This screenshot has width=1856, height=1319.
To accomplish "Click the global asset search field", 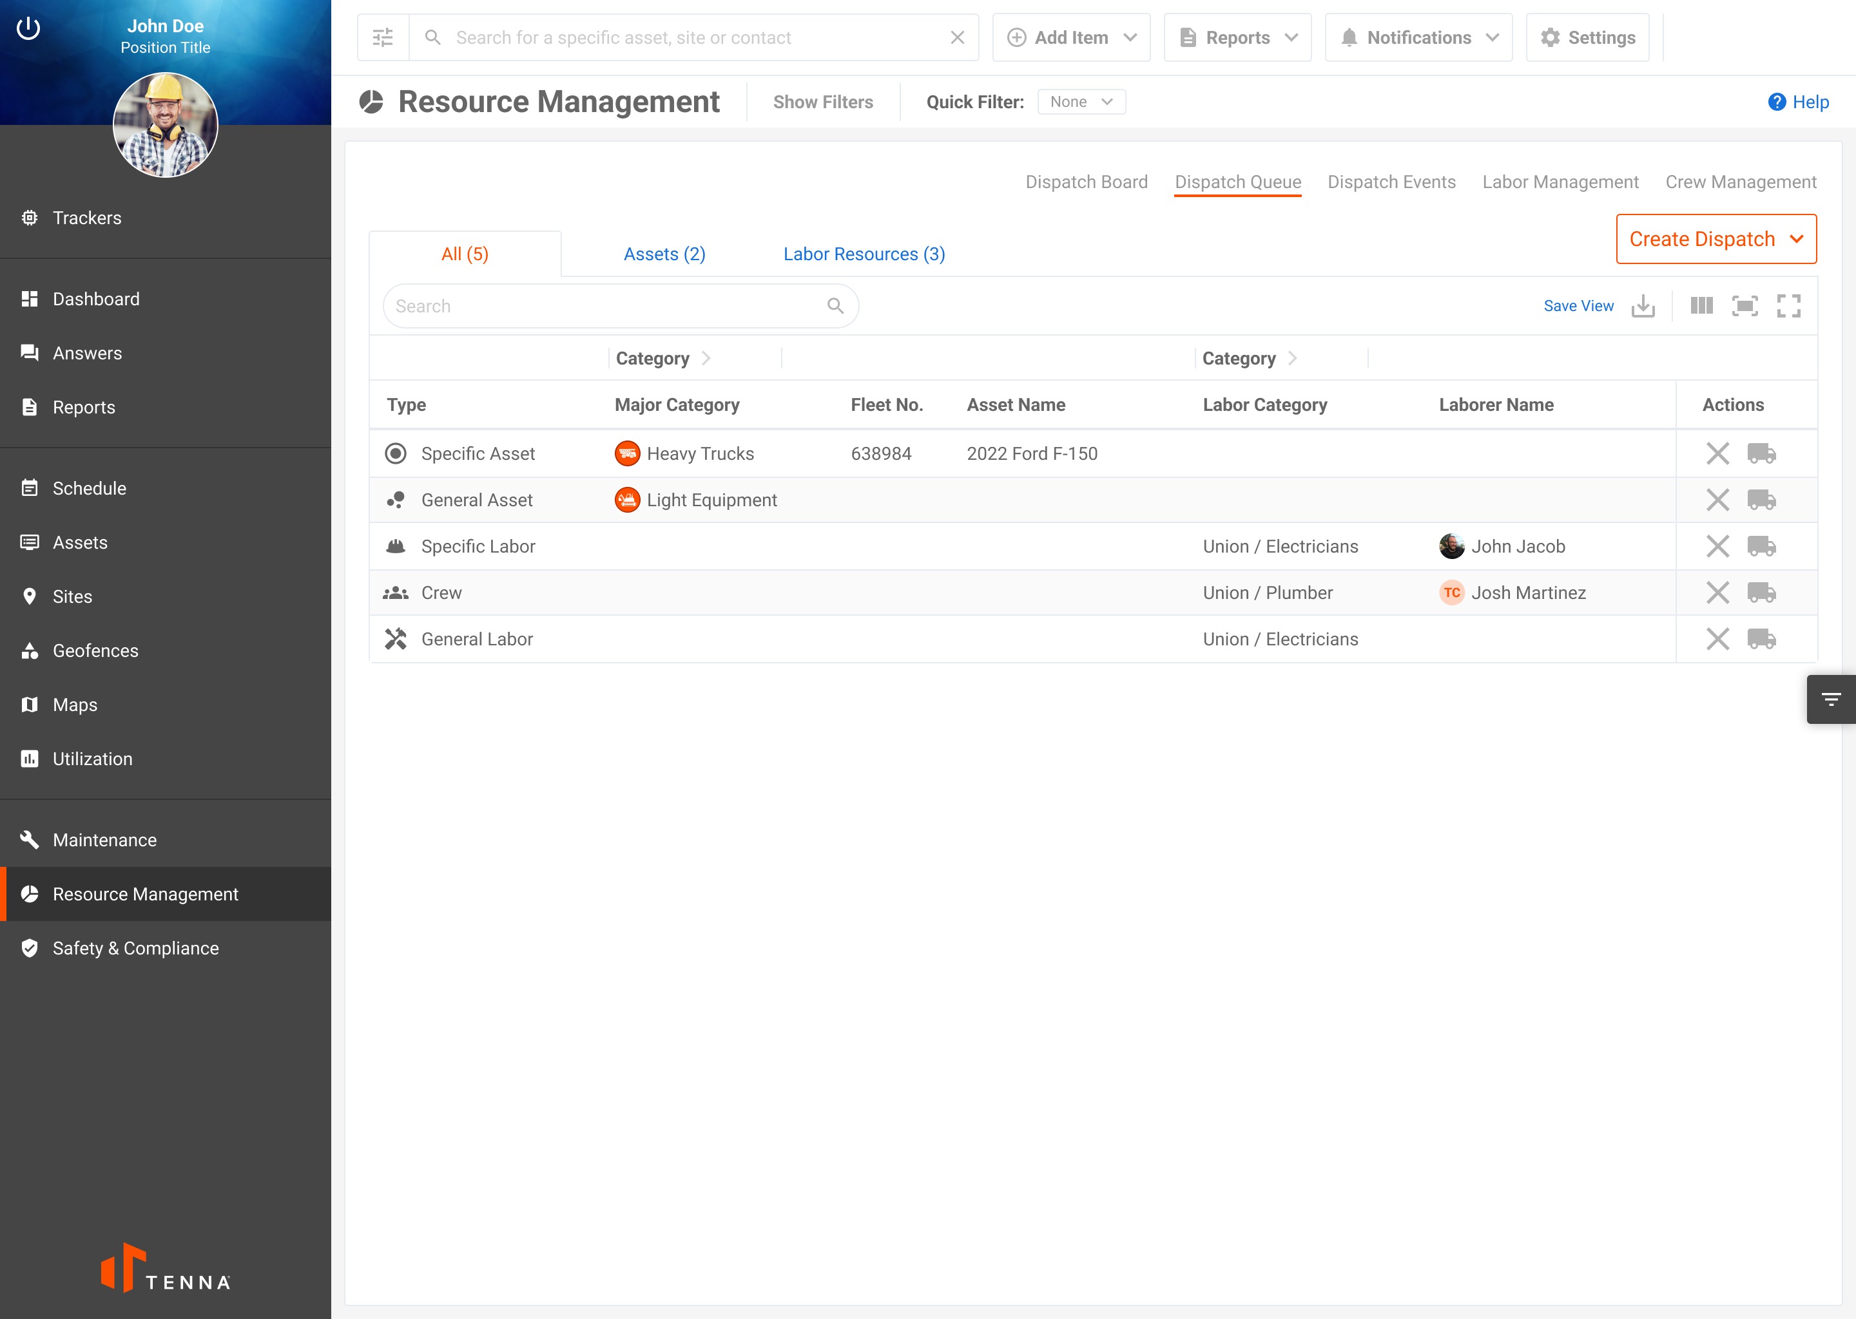I will pyautogui.click(x=693, y=37).
